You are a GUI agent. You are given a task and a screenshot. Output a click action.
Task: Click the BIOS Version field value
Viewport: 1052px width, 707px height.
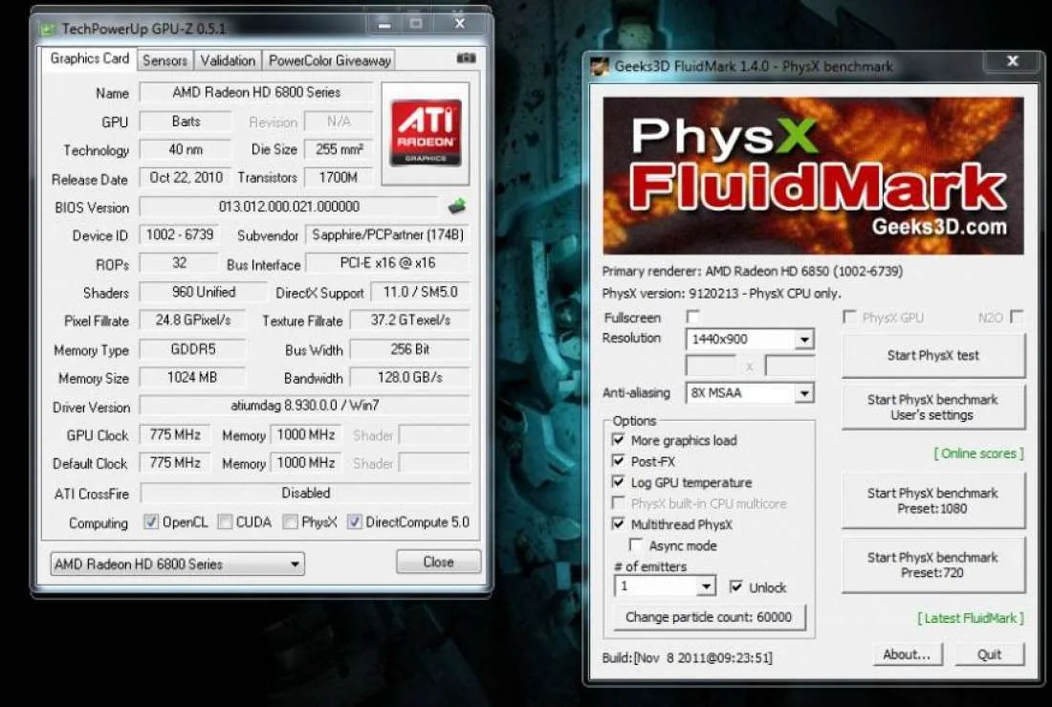tap(289, 207)
